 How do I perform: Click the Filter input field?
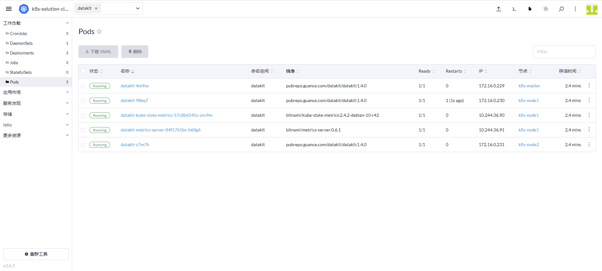tap(564, 52)
